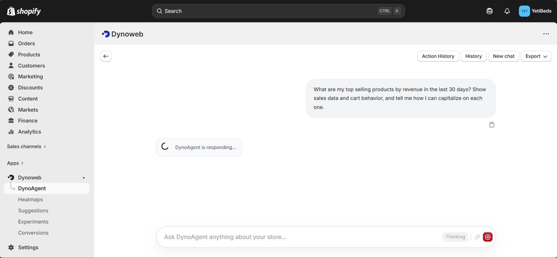Click the back arrow button
Screen dimensions: 557x258
(x=106, y=56)
